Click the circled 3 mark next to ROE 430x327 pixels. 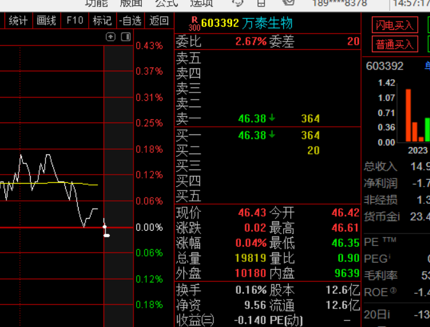pos(393,291)
